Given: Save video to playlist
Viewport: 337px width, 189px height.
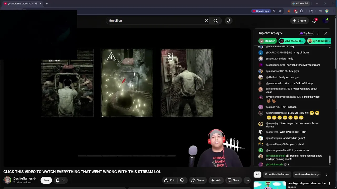Looking at the screenshot, I should [233, 180].
